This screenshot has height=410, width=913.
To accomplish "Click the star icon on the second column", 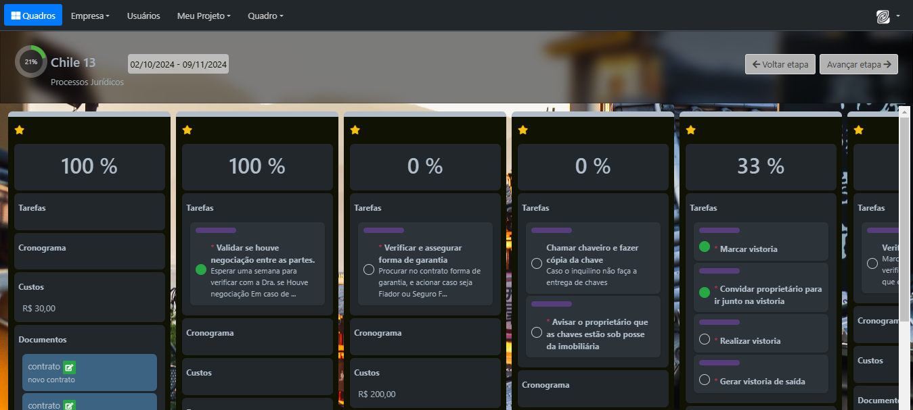I will pyautogui.click(x=187, y=130).
